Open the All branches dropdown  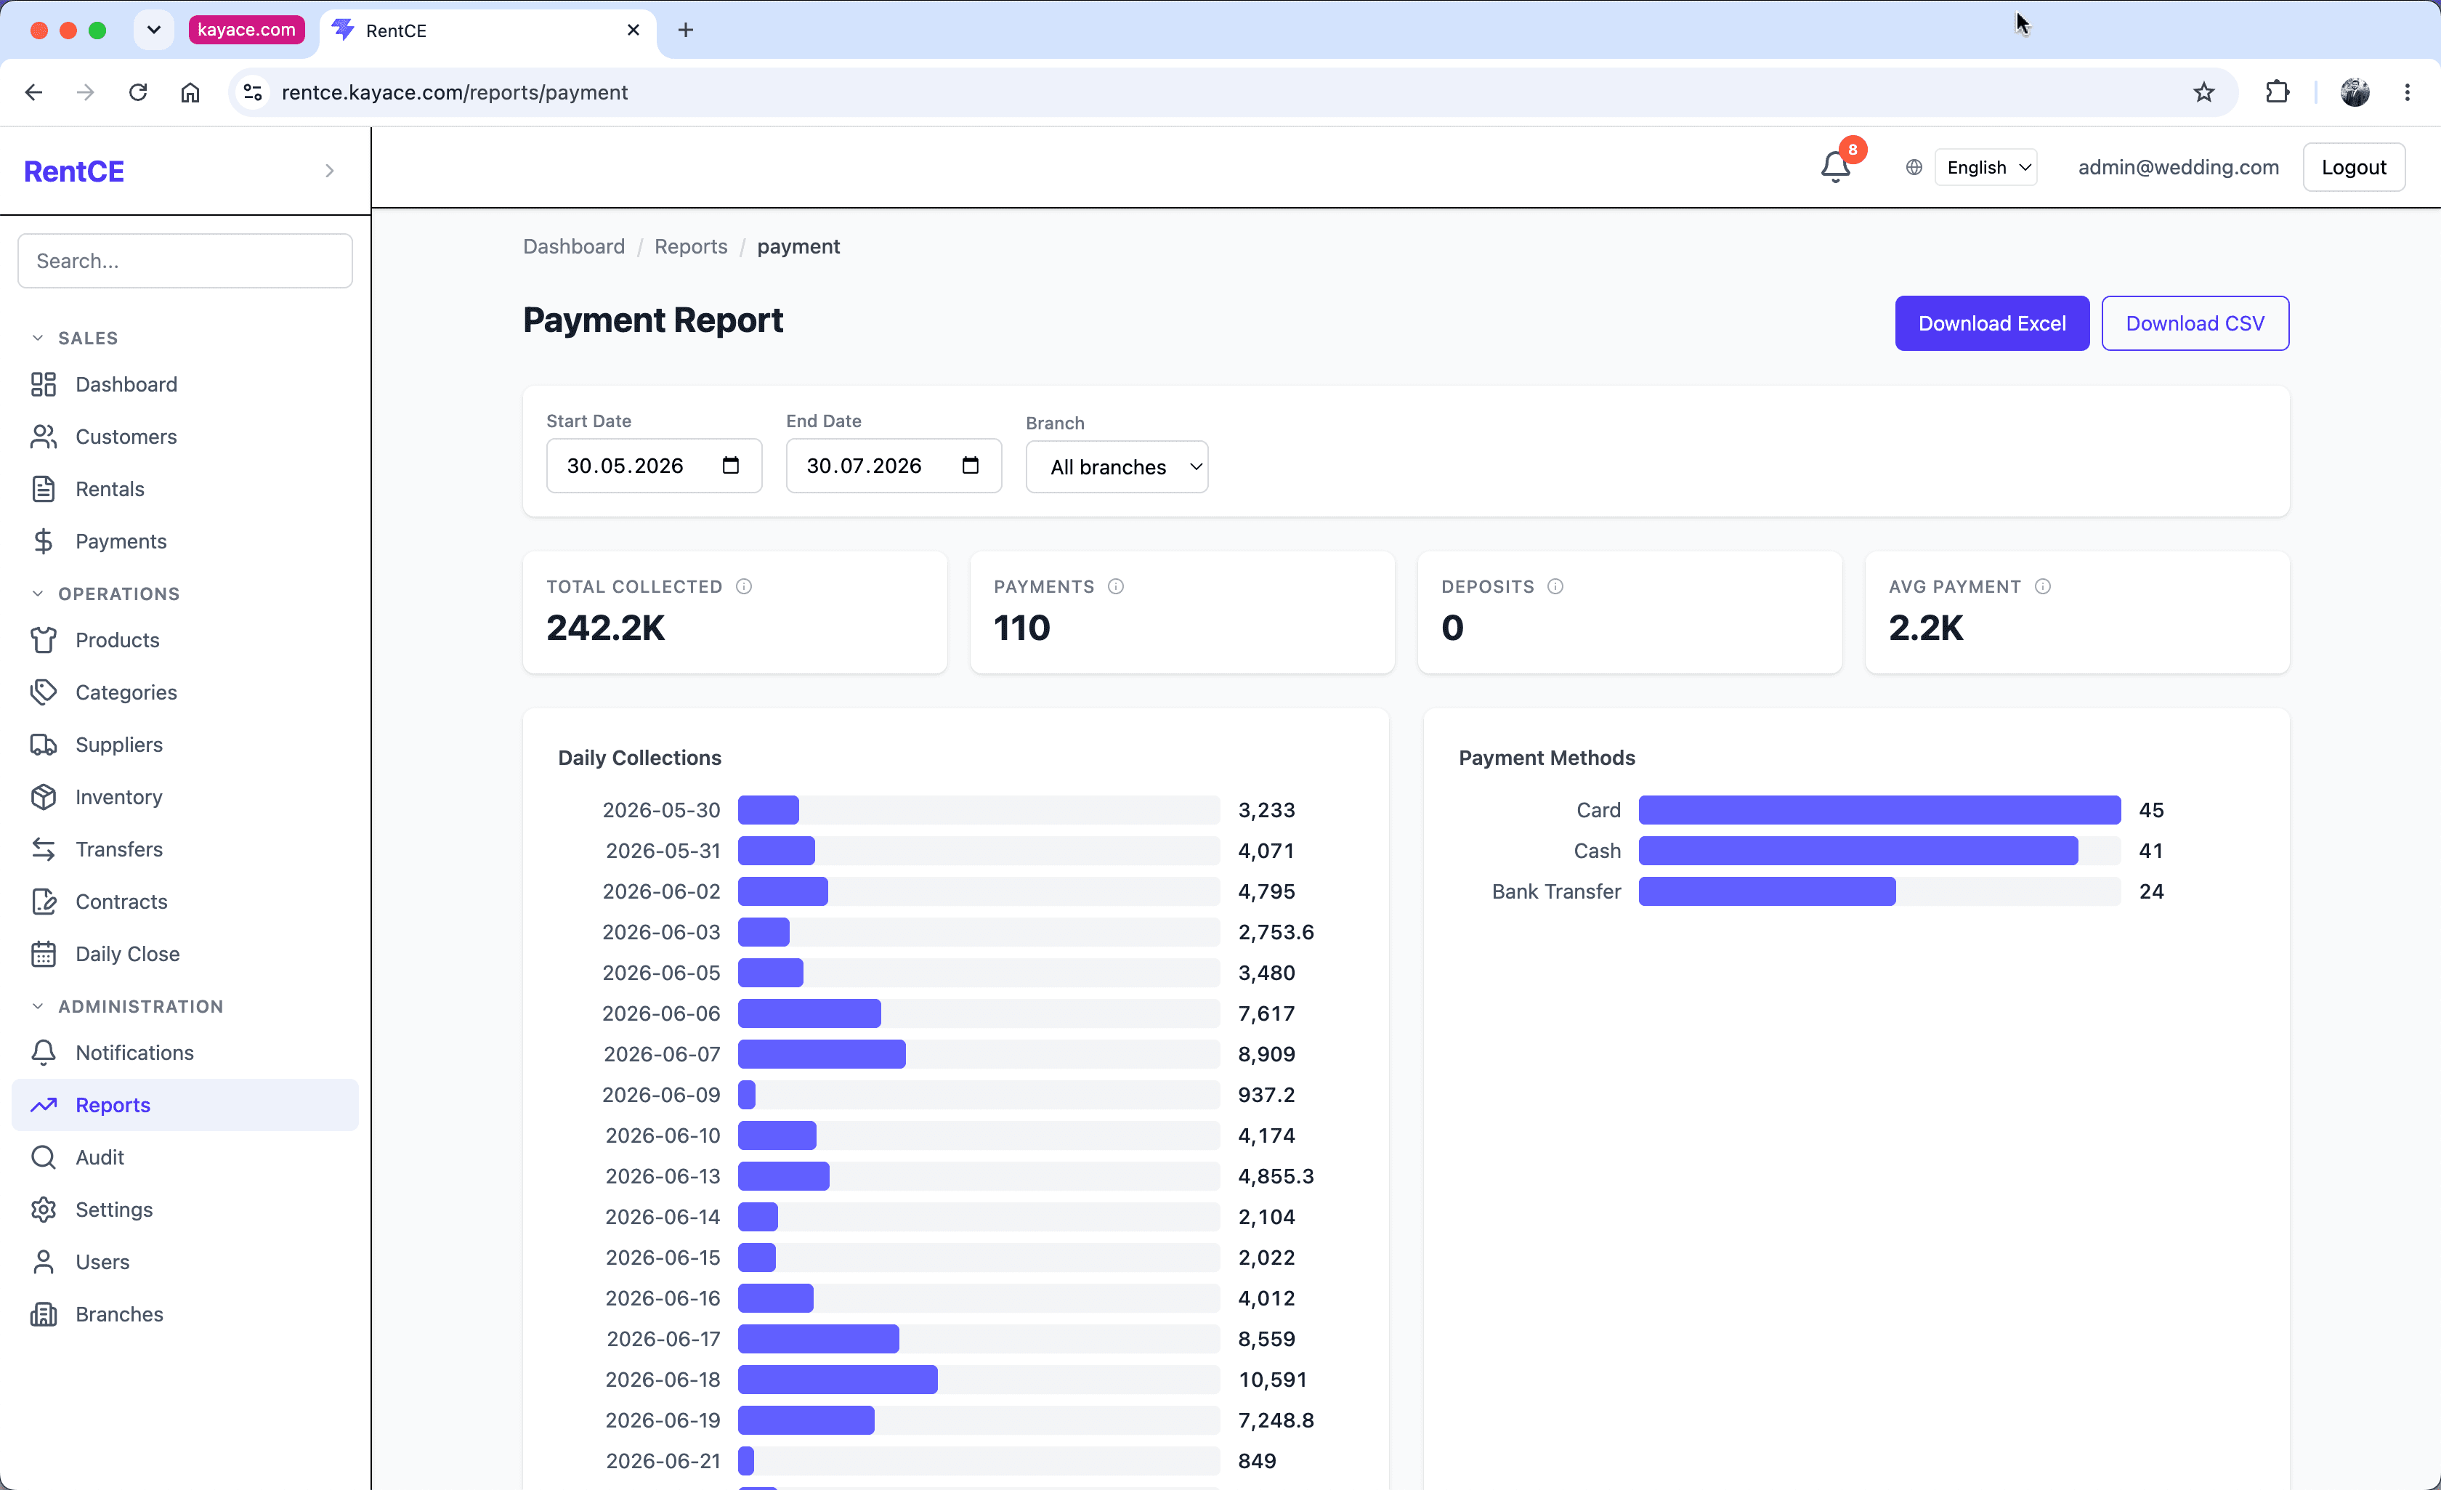(x=1117, y=466)
